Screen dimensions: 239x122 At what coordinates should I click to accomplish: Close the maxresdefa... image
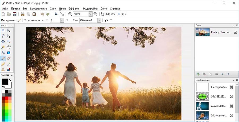click(x=231, y=106)
